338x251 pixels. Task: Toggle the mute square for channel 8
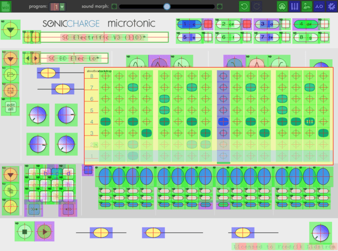coord(324,38)
